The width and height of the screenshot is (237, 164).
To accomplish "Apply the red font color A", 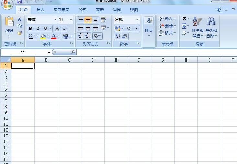I will click(54, 36).
